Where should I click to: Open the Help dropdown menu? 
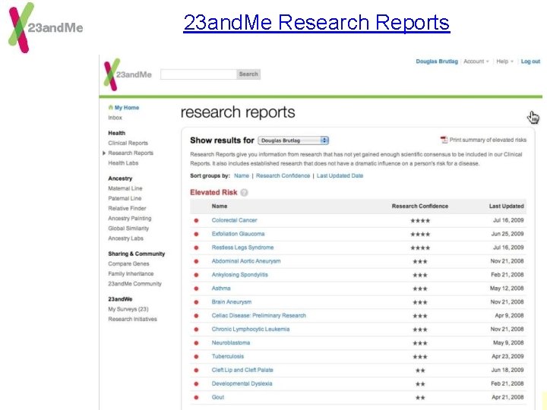click(x=504, y=61)
